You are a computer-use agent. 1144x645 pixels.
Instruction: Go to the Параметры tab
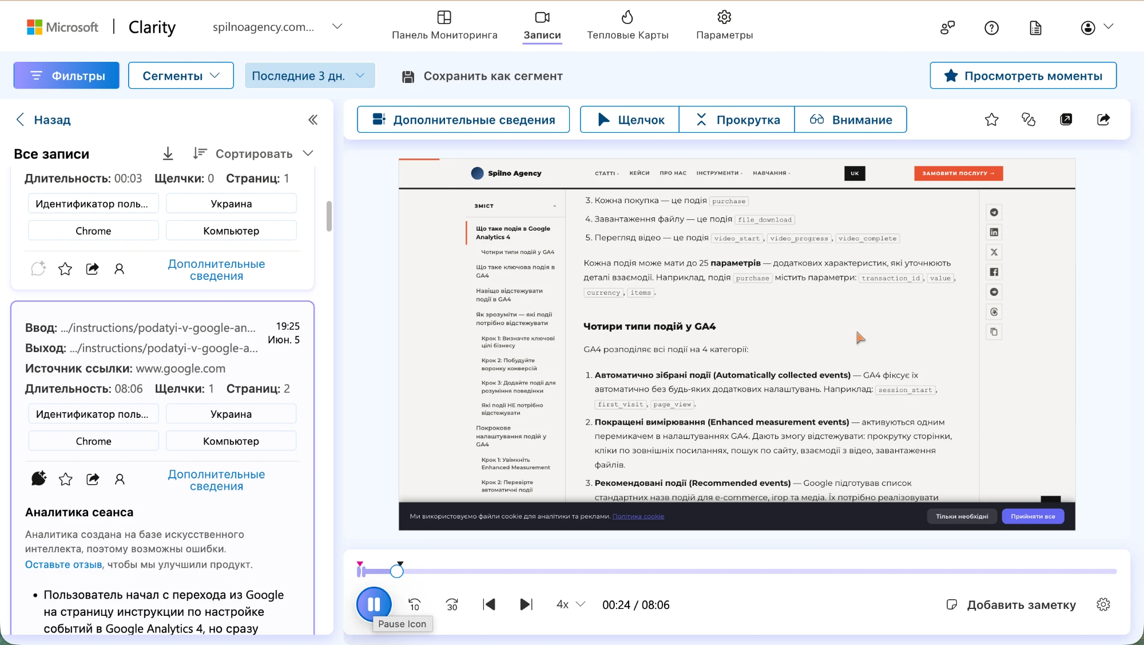click(x=724, y=26)
